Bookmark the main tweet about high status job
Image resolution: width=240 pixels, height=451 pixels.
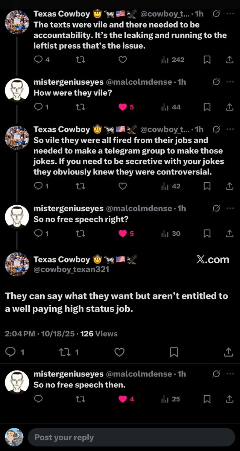tap(174, 352)
